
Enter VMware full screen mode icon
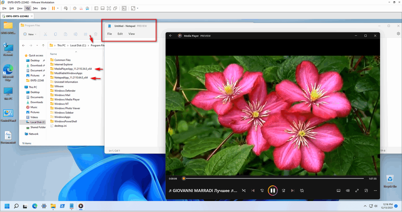click(109, 8)
